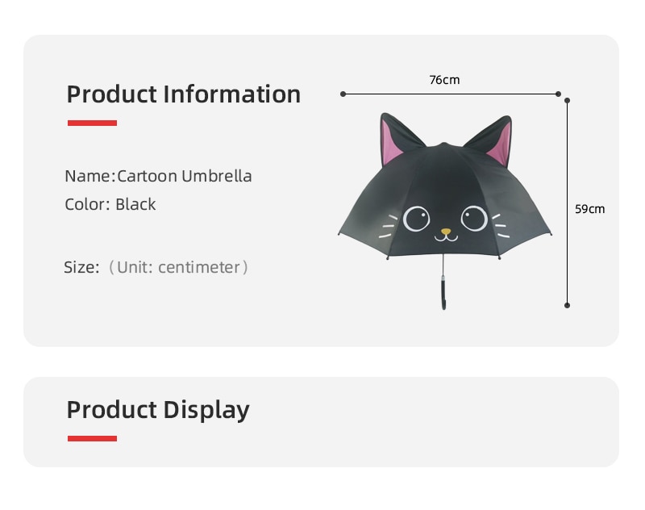Click the Product Information heading

(184, 94)
